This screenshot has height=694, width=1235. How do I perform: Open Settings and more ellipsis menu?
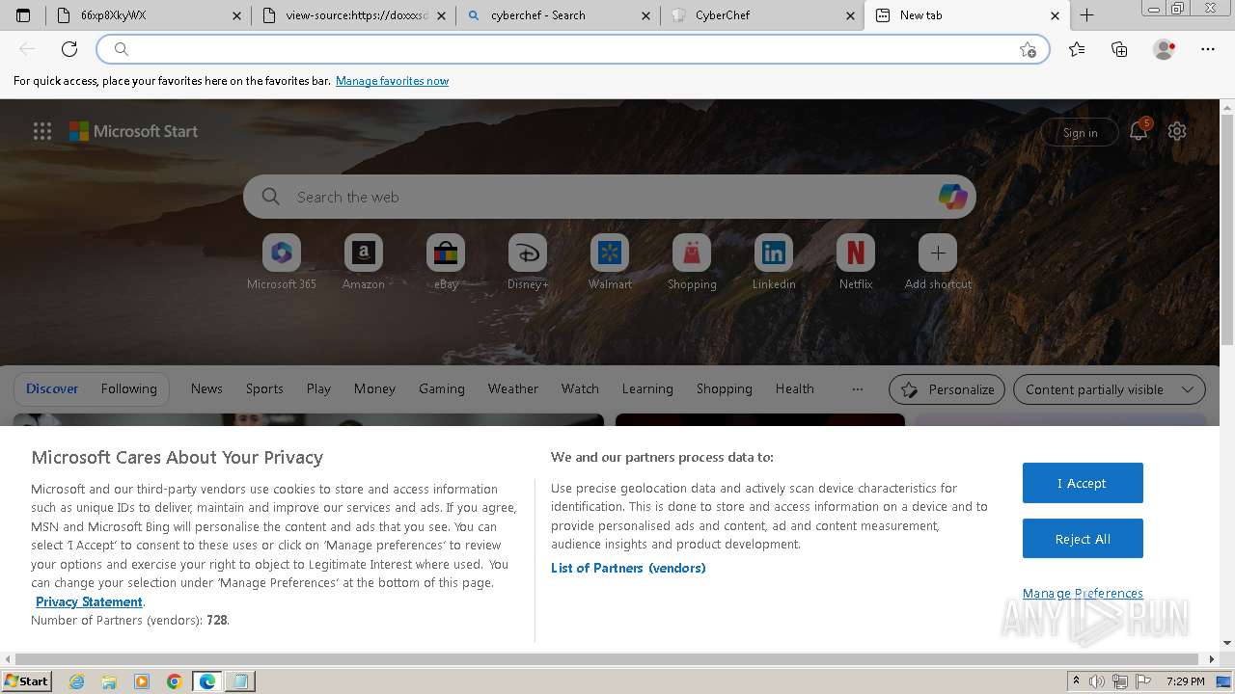coord(1208,49)
